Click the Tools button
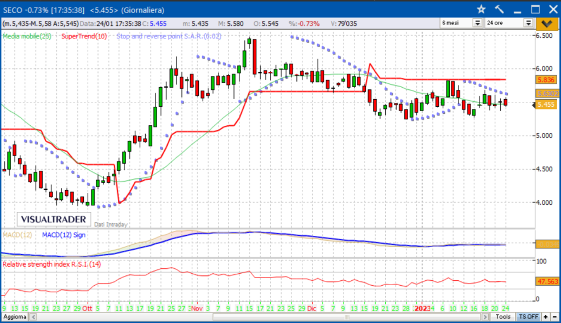This screenshot has height=323, width=561. point(503,317)
